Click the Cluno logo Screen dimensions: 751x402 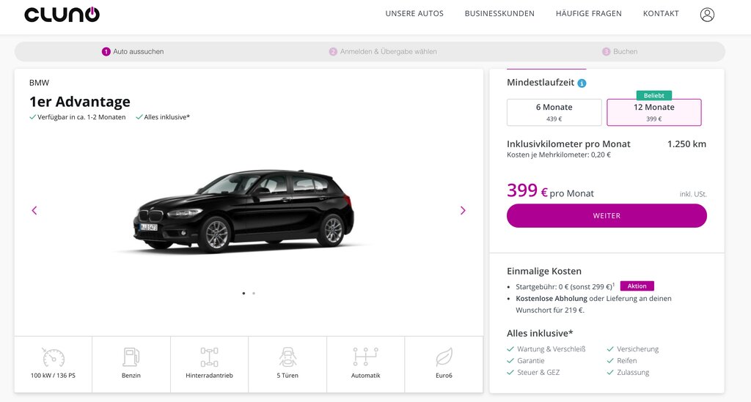[x=62, y=15]
